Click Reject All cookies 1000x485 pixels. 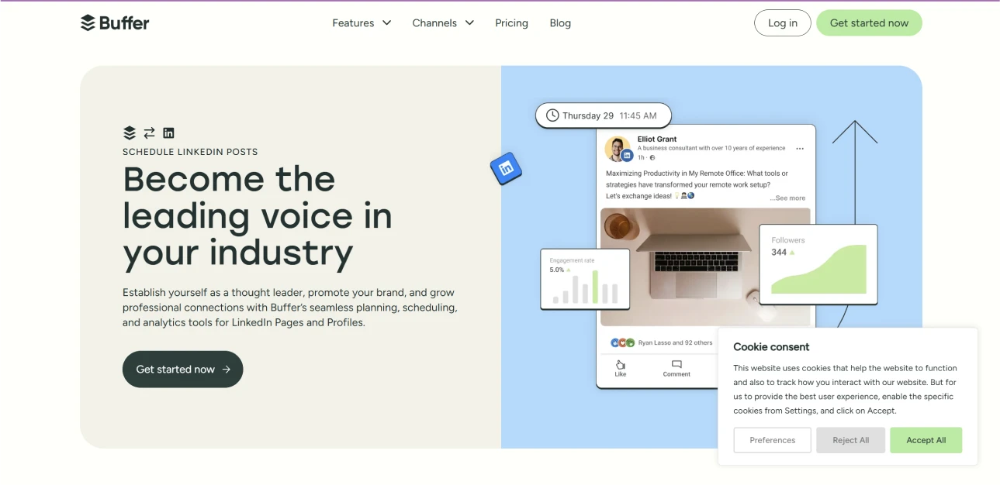850,440
